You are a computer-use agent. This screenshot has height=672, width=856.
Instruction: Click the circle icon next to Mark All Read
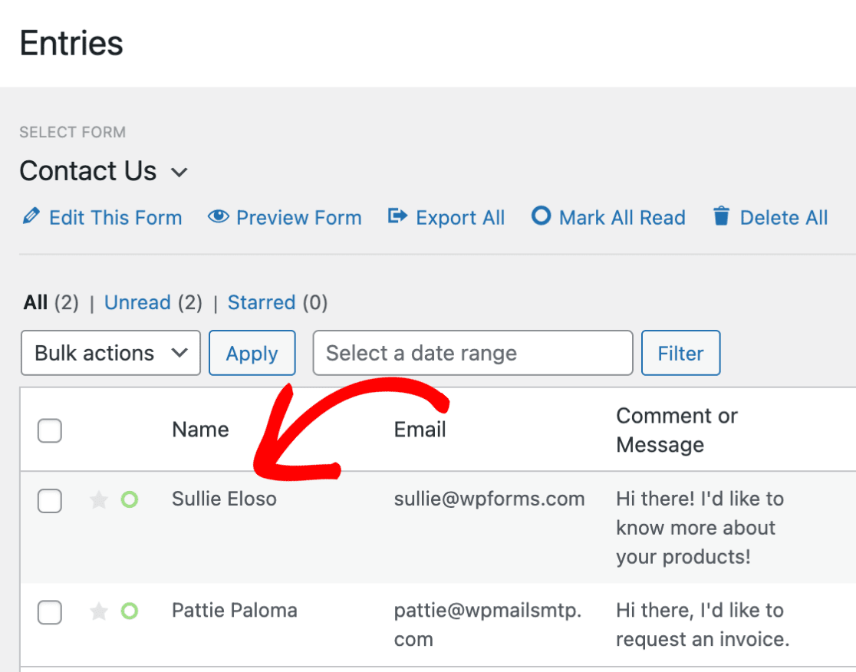point(542,216)
